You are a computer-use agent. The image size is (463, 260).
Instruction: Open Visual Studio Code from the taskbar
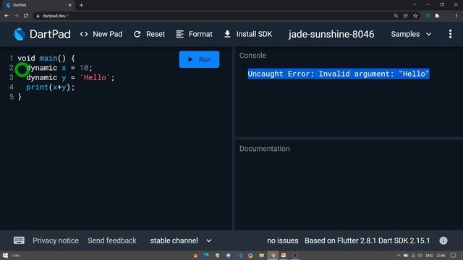239,255
